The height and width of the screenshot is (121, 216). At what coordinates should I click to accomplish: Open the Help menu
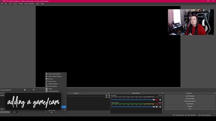42,4
